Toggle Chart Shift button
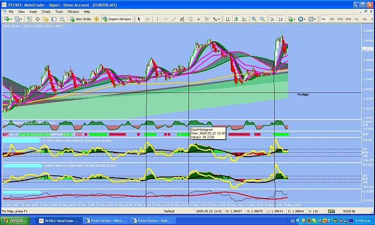The image size is (375, 225). coord(281,19)
